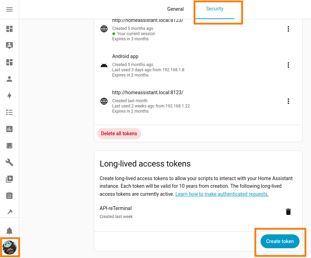Show notifications with the bell icon
Screen dimensions: 311x258
[9, 231]
